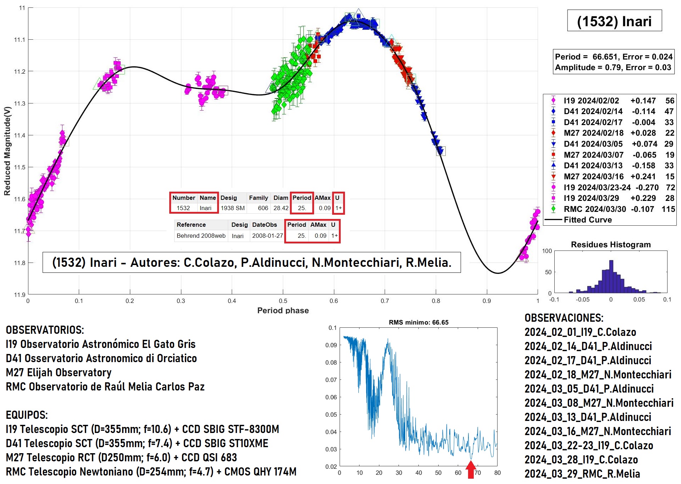The width and height of the screenshot is (681, 484).
Task: Click the tallest bar in Residues Histogram
Action: click(611, 276)
